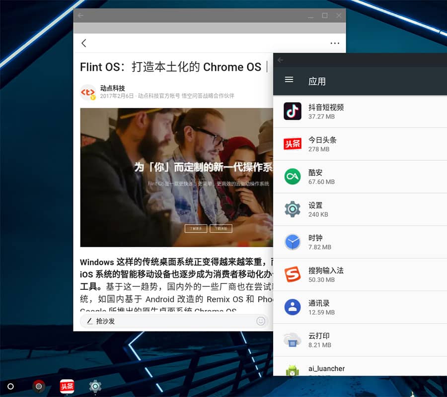
Task: Select the 设置 app name in list
Action: pyautogui.click(x=315, y=205)
